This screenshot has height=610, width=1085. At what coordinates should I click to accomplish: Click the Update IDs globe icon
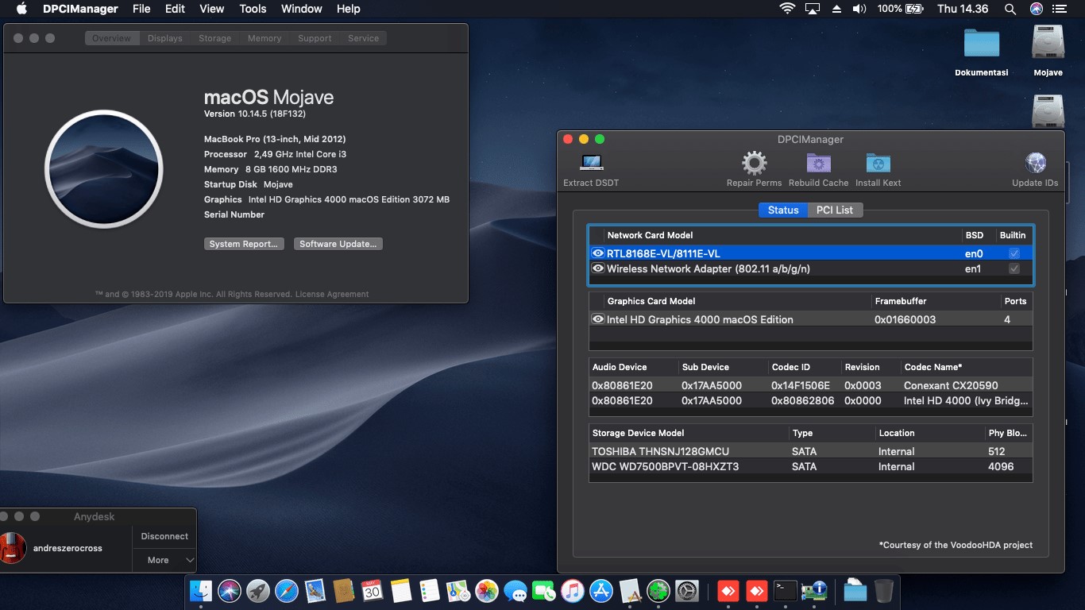1034,163
